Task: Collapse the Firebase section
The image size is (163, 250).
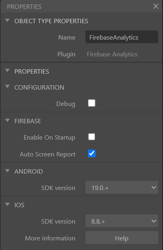Action: (x=7, y=120)
